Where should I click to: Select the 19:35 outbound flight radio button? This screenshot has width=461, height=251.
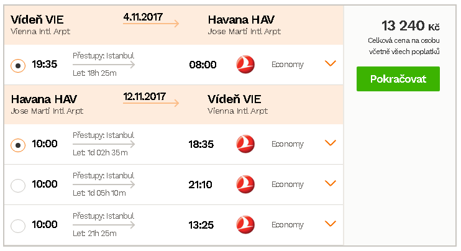18,65
